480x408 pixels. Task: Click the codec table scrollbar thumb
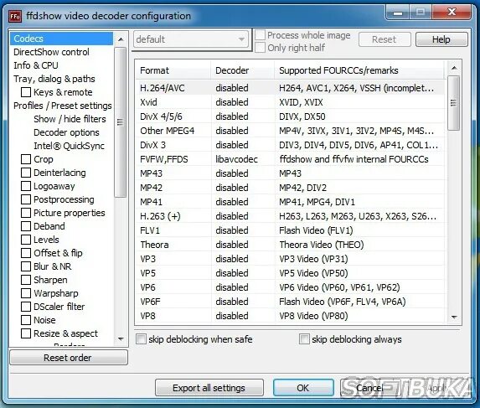tap(454, 103)
